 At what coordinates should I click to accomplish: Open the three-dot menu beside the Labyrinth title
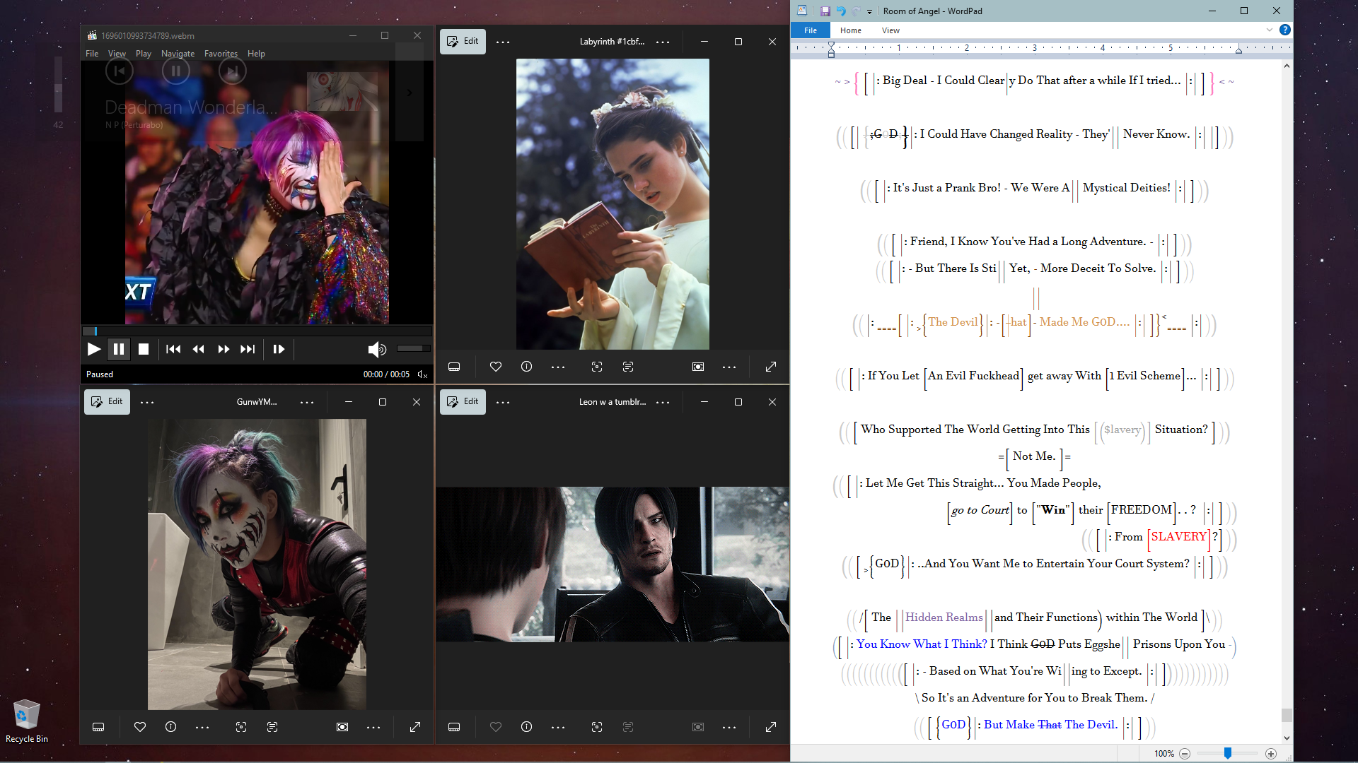click(x=663, y=42)
